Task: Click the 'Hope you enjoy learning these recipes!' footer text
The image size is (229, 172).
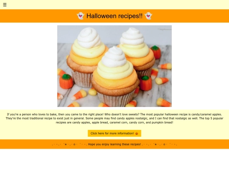Action: pos(114,144)
